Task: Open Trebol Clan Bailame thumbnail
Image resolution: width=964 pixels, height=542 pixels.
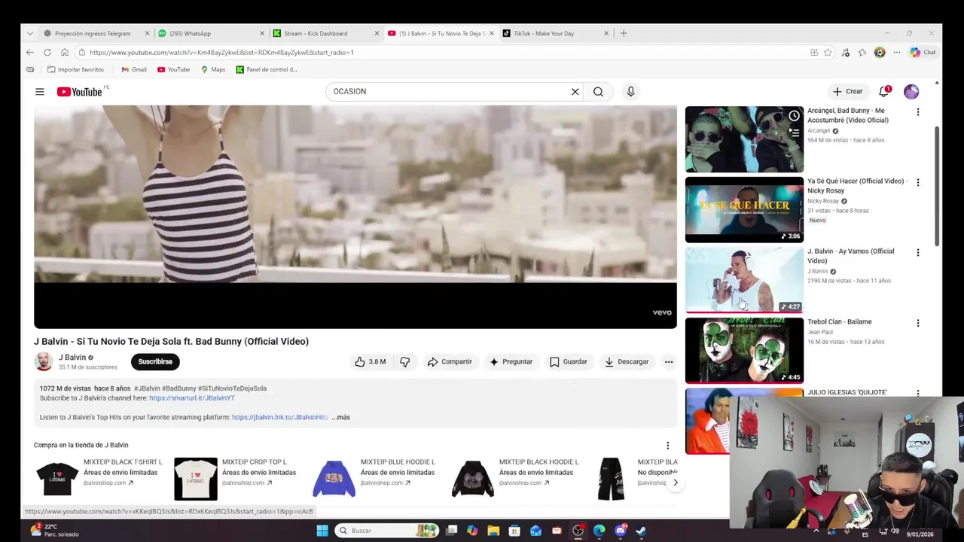Action: 744,351
